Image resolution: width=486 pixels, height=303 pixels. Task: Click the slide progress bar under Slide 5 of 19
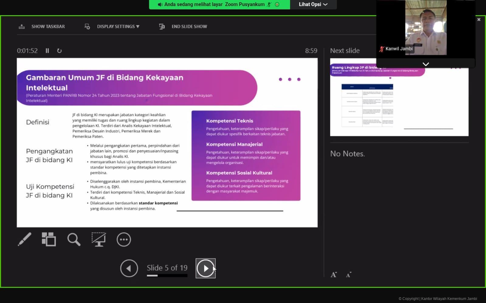coord(167,276)
